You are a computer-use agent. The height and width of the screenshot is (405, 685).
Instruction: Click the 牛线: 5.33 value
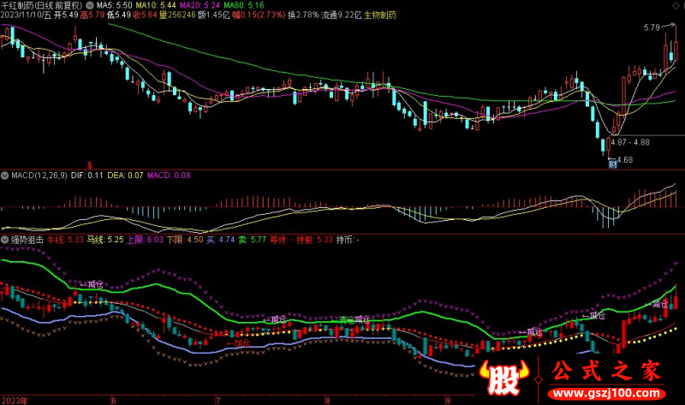coord(65,240)
